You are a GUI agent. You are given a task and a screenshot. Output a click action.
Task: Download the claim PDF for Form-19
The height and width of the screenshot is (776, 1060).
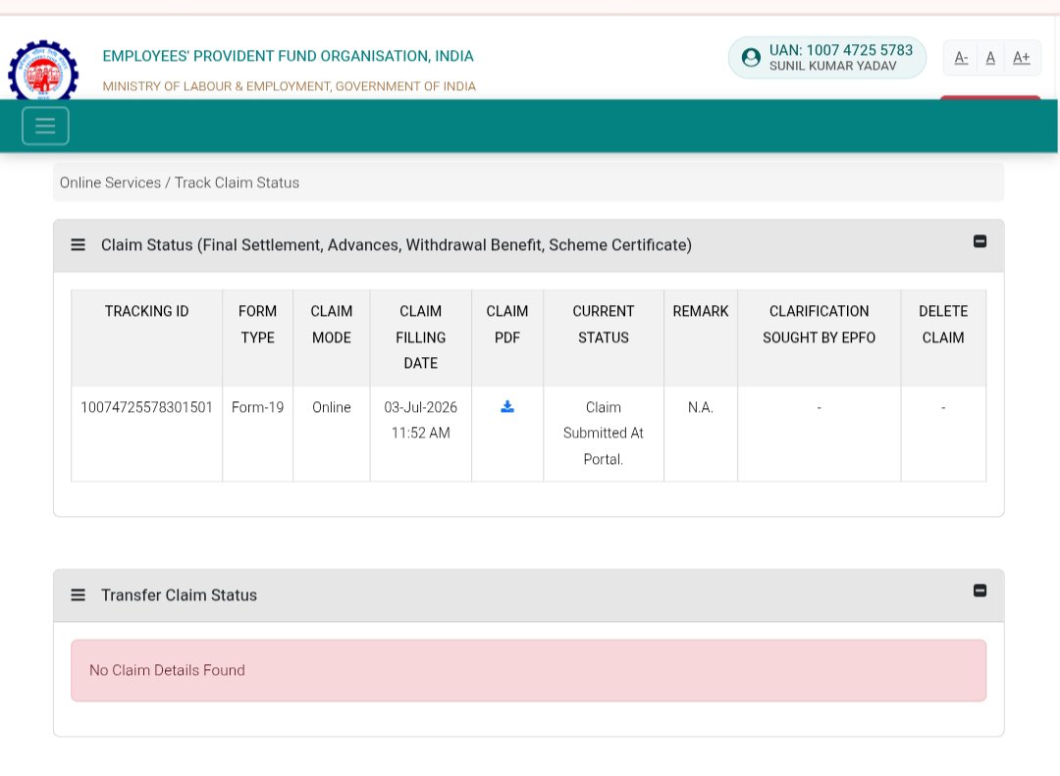point(507,406)
